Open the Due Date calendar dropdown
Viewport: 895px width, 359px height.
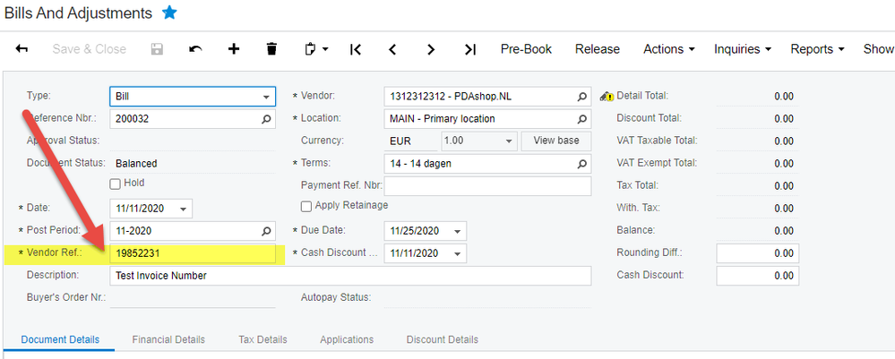[x=457, y=231]
